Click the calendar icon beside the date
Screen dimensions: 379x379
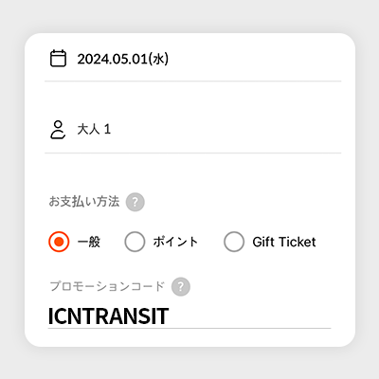[59, 59]
